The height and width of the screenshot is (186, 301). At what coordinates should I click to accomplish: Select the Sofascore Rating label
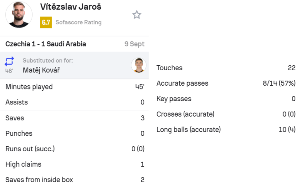(x=79, y=23)
